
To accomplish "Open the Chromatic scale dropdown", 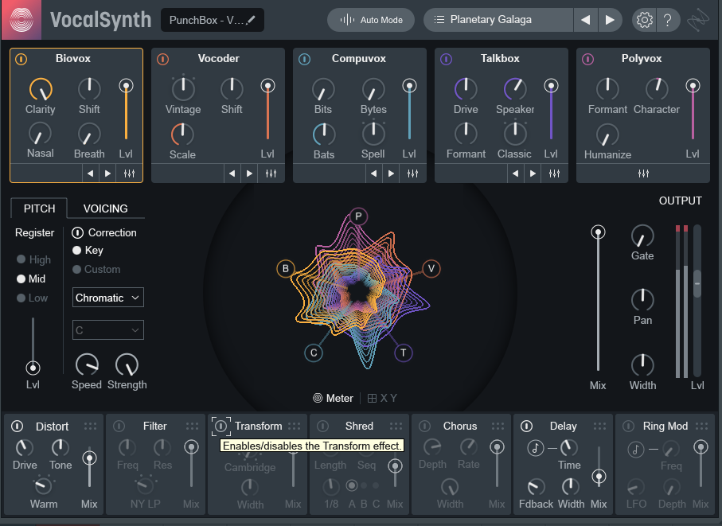I will [107, 298].
